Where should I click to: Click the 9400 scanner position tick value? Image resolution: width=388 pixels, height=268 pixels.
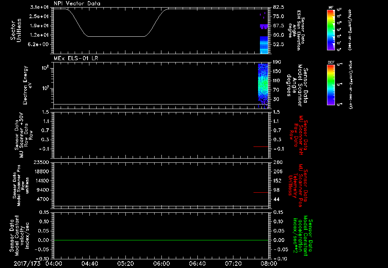[x=42, y=190]
